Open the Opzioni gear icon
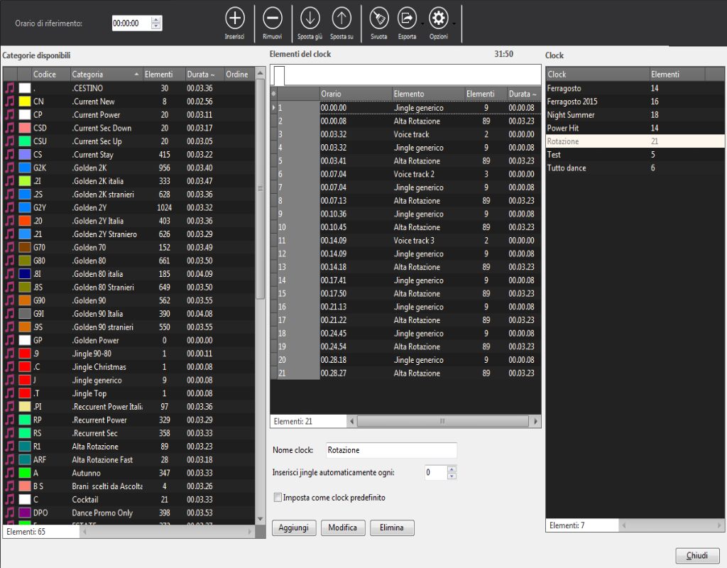Image resolution: width=727 pixels, height=568 pixels. pyautogui.click(x=439, y=18)
